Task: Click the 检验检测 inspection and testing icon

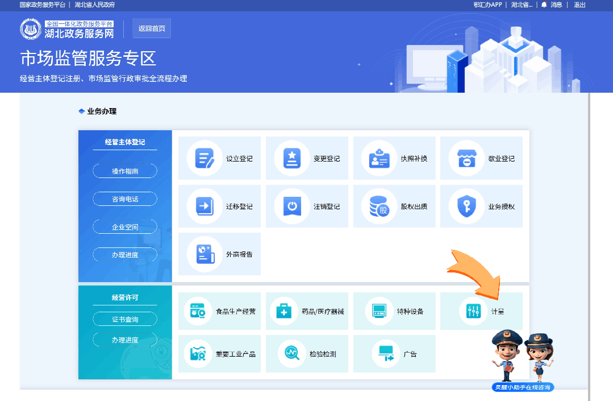Action: 307,353
